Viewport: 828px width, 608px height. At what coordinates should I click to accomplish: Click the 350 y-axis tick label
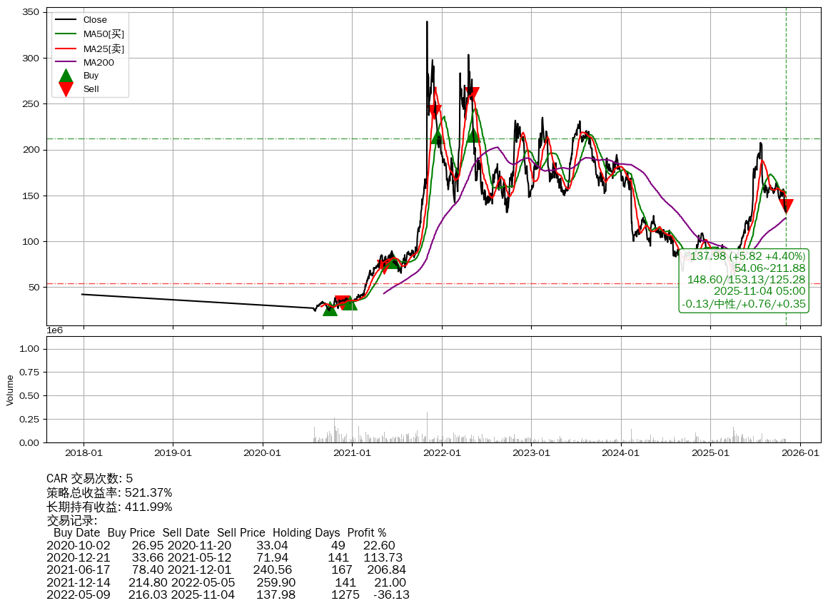point(31,12)
